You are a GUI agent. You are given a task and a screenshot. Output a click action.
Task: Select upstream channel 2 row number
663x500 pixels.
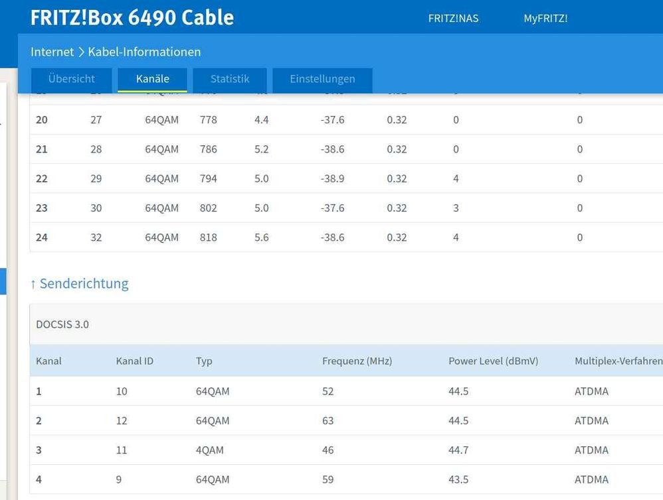(x=39, y=421)
